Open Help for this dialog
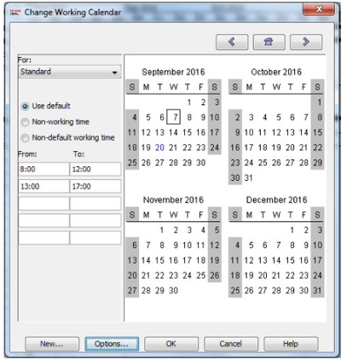The width and height of the screenshot is (347, 360). point(291,344)
